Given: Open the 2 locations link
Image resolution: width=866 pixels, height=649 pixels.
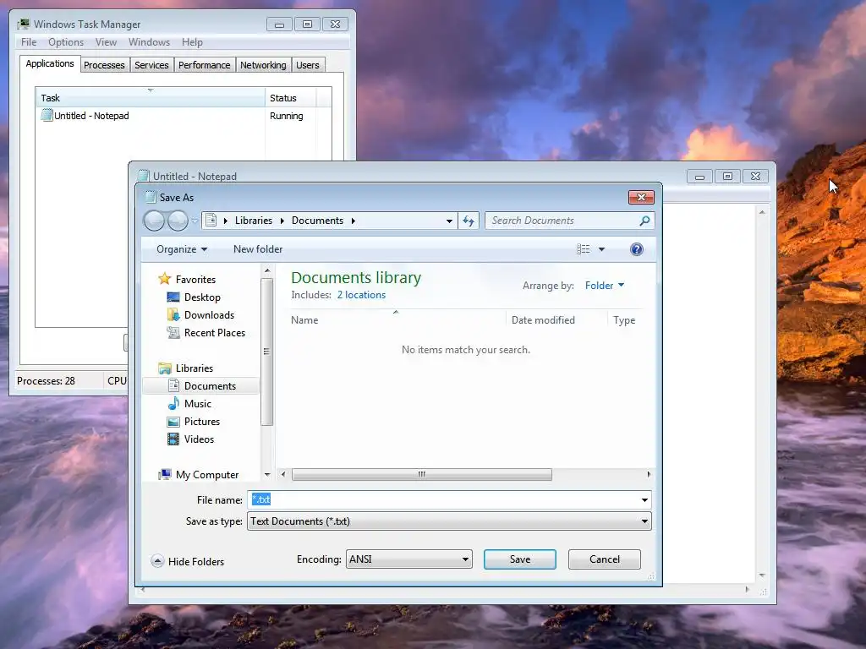Looking at the screenshot, I should coord(362,295).
